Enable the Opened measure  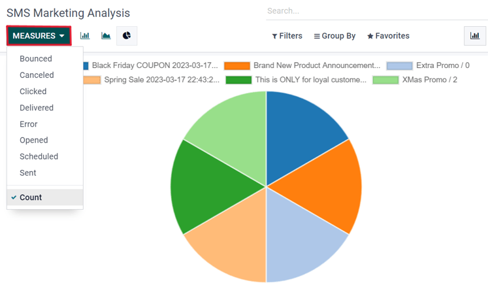[34, 141]
